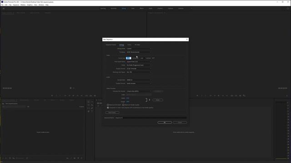Select the Selection tool in Tools panel
Image resolution: width=291 pixels, height=163 pixels.
(x=89, y=102)
